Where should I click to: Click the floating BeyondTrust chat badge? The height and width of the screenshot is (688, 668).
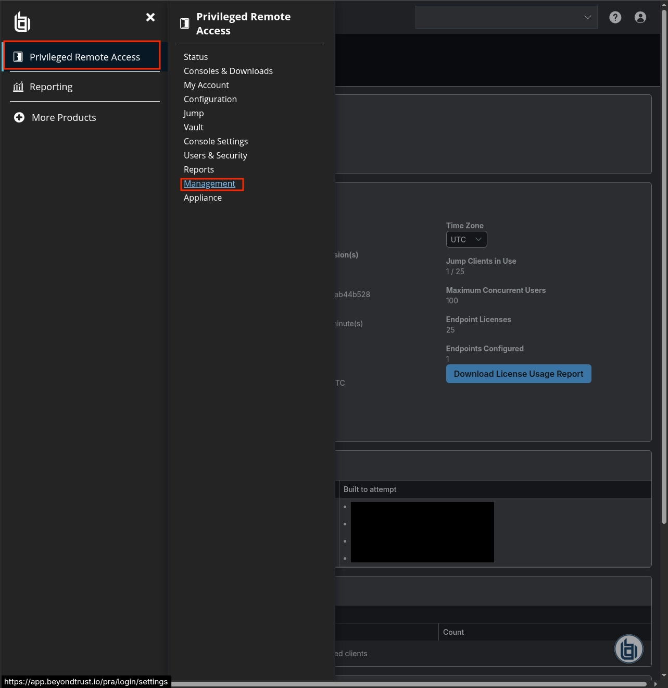[628, 649]
